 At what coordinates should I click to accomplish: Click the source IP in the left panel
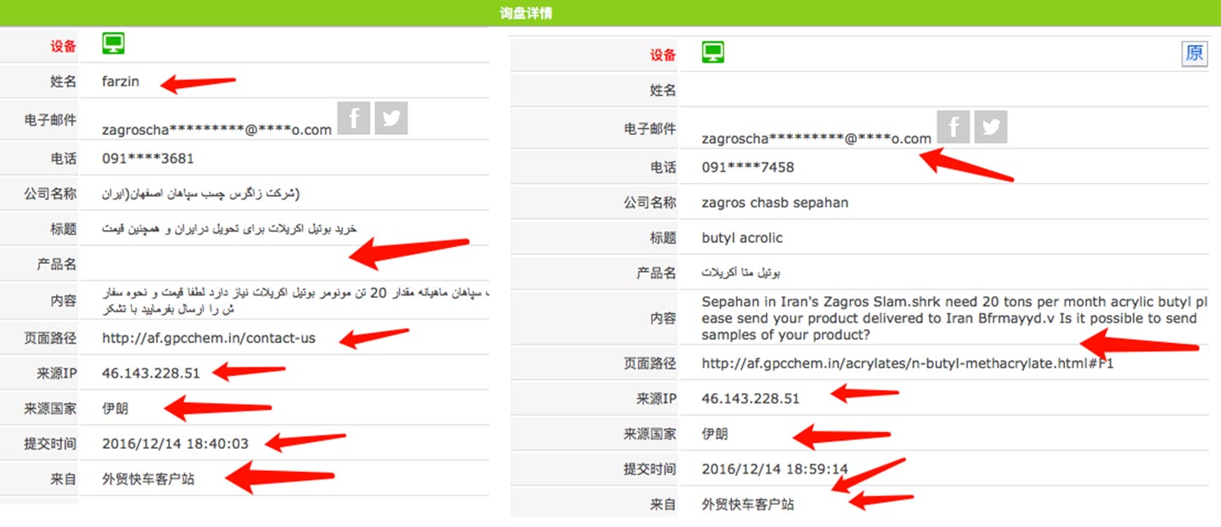click(x=150, y=373)
